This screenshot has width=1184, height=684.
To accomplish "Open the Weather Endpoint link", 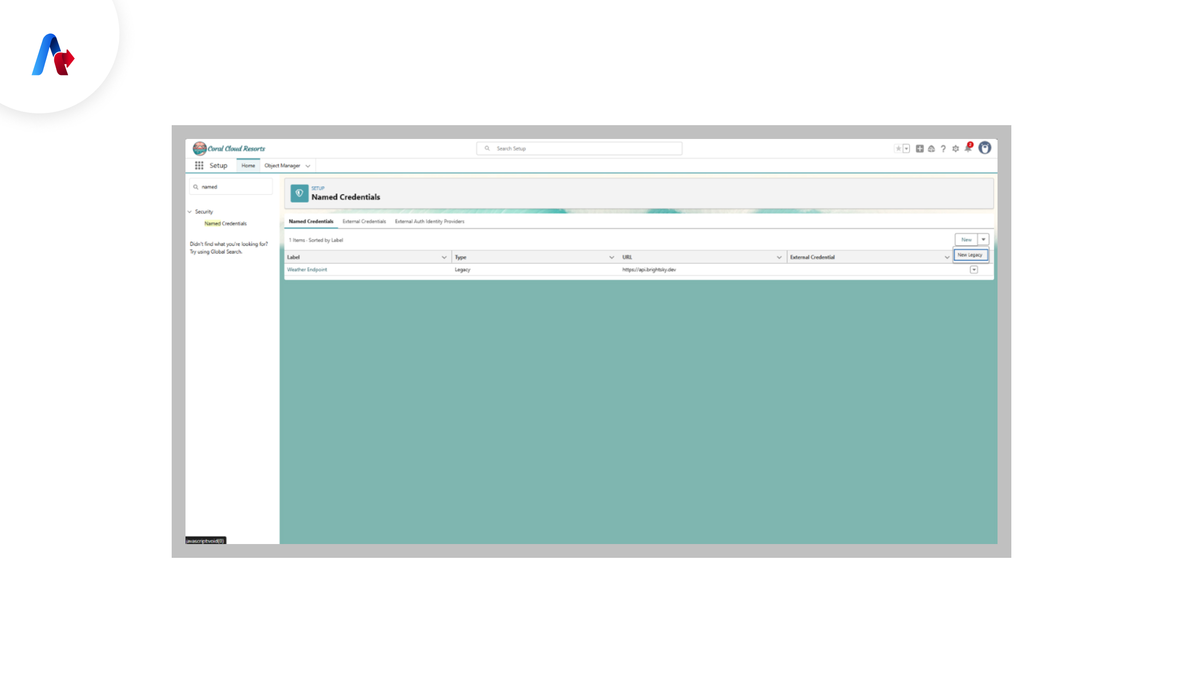I will pos(307,270).
